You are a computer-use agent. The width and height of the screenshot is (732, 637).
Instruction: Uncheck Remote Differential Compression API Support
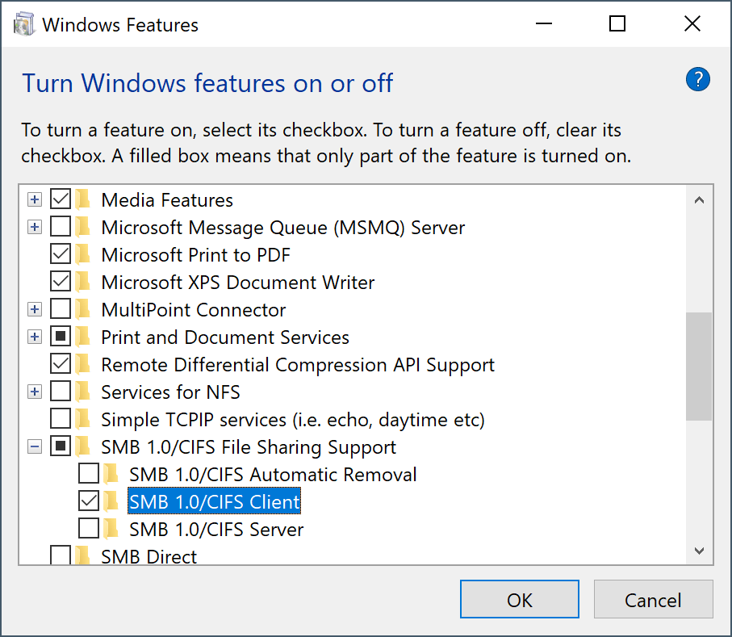click(61, 364)
